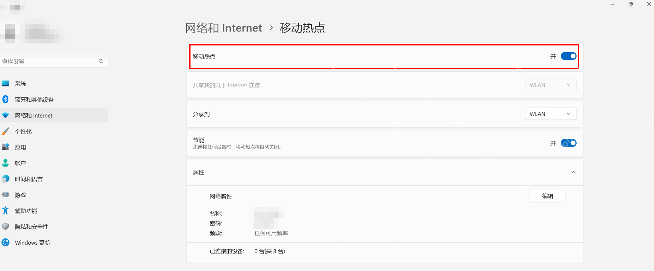
Task: Open 个性化 settings category
Action: coord(54,131)
